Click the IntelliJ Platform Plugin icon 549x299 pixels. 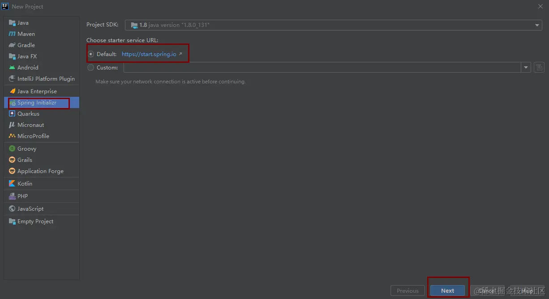click(x=12, y=78)
